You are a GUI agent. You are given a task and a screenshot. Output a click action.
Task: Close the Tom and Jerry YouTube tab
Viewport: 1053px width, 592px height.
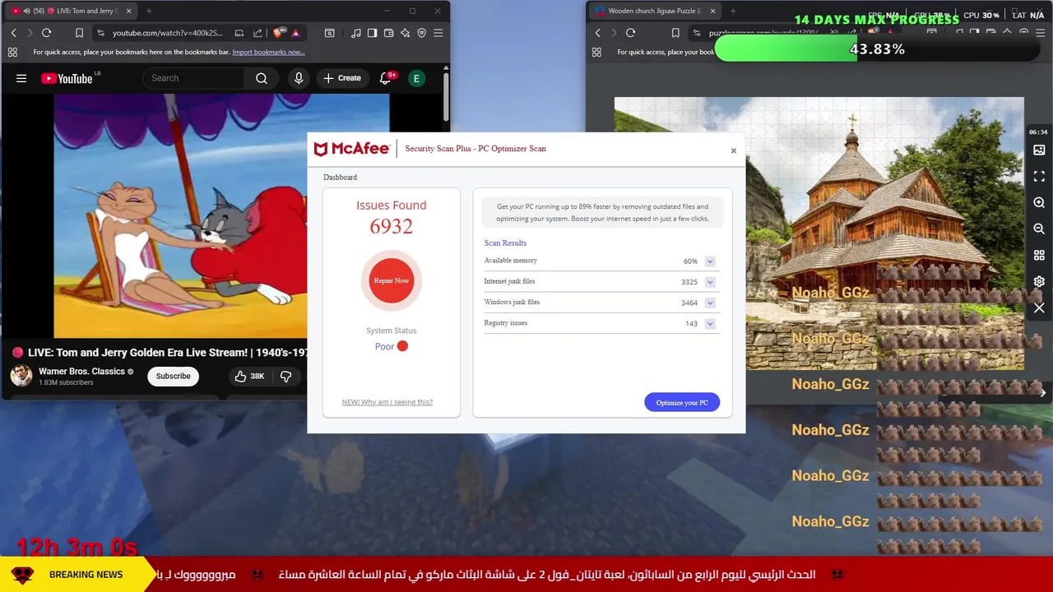click(x=128, y=11)
